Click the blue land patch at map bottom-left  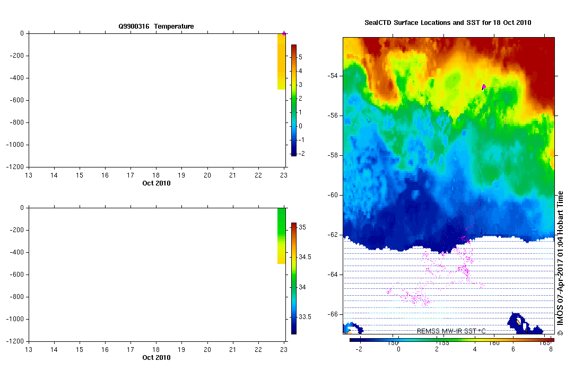coord(351,328)
